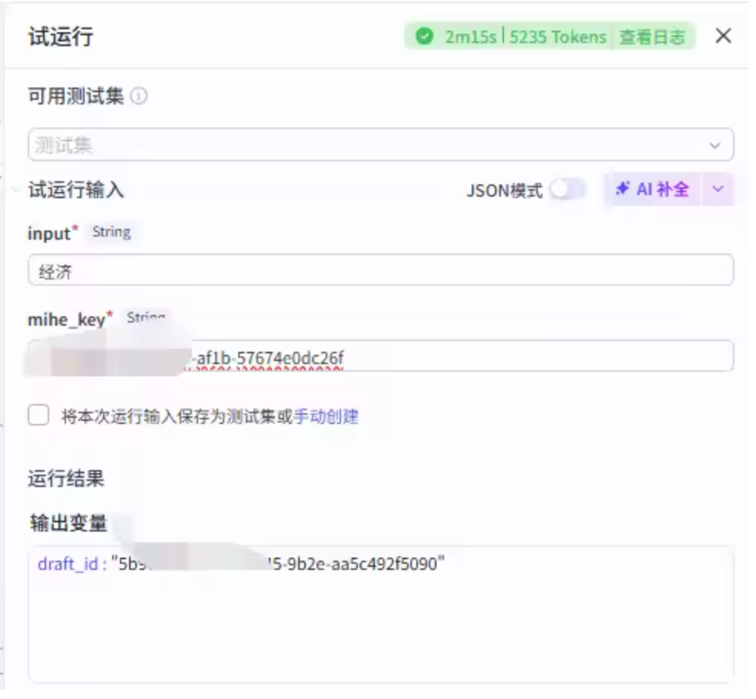
Task: Click the info icon beside 可用测试集
Action: 139,98
